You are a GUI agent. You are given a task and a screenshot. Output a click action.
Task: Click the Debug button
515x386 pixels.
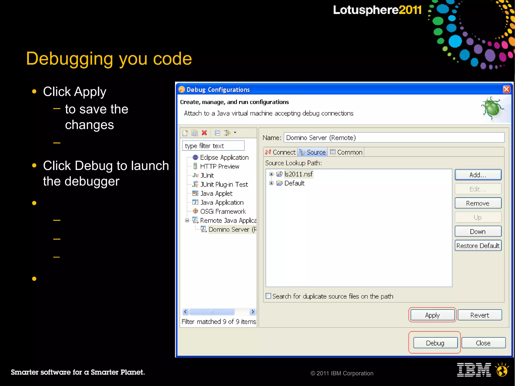435,343
